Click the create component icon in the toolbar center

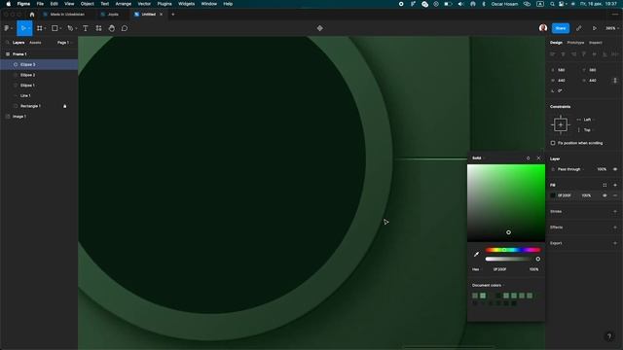point(320,28)
